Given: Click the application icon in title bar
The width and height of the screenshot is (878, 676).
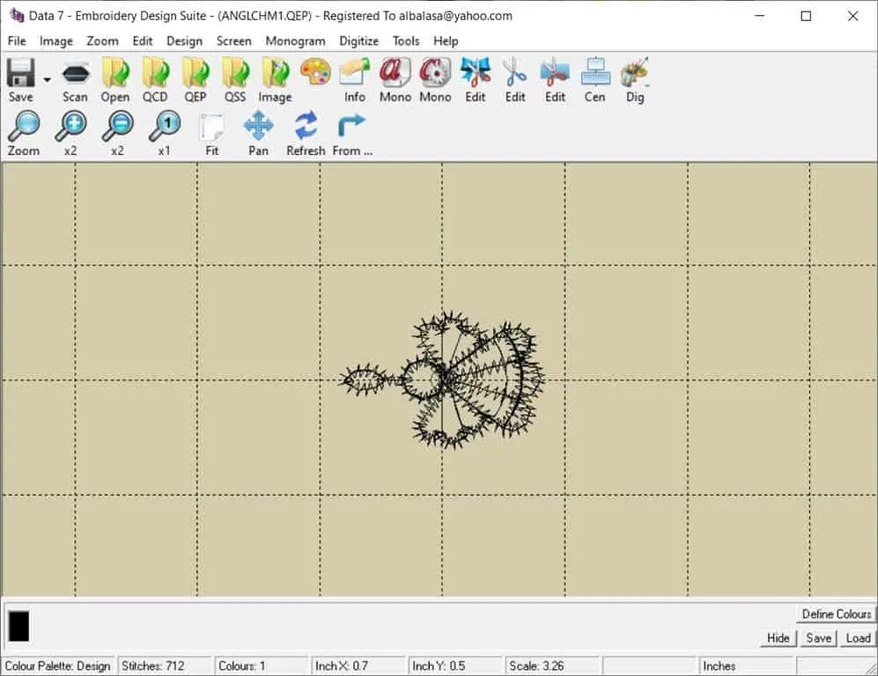Looking at the screenshot, I should 17,16.
